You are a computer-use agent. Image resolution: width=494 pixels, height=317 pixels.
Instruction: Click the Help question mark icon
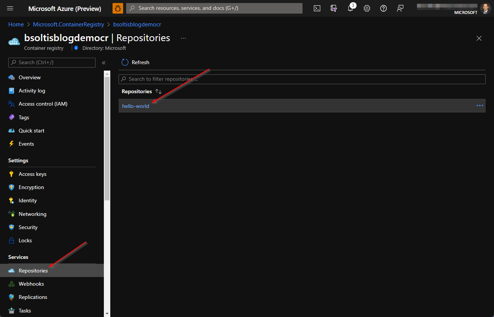383,8
